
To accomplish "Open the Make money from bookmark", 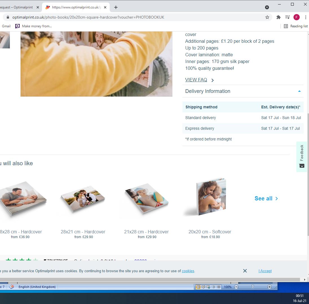I will pos(34,26).
